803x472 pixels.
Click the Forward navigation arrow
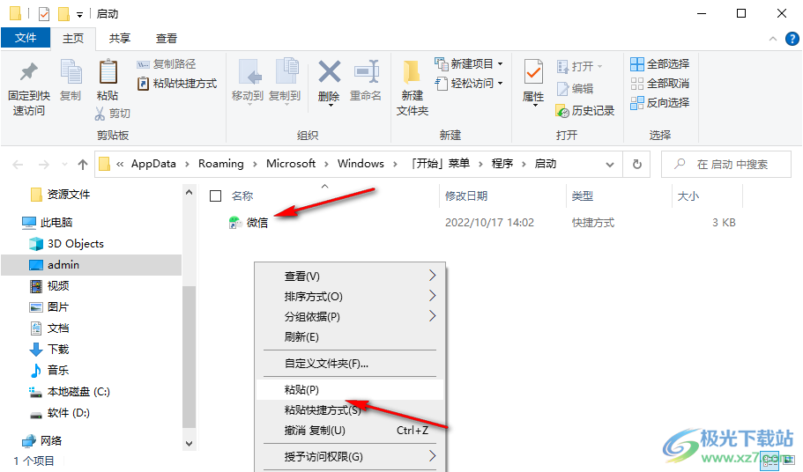(x=44, y=164)
